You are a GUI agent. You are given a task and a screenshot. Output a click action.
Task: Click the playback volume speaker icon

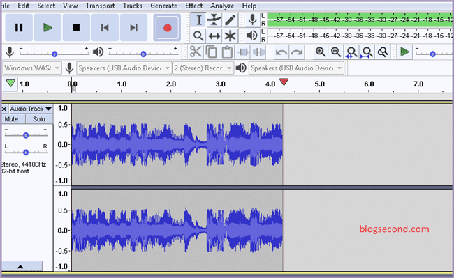pyautogui.click(x=98, y=52)
